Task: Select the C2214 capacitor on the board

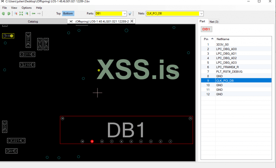Action: click(x=16, y=141)
